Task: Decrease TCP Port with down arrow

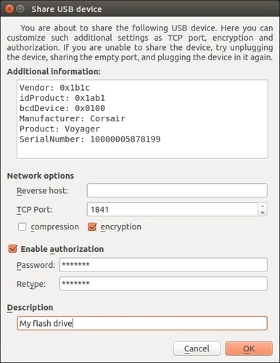Action: pos(263,213)
